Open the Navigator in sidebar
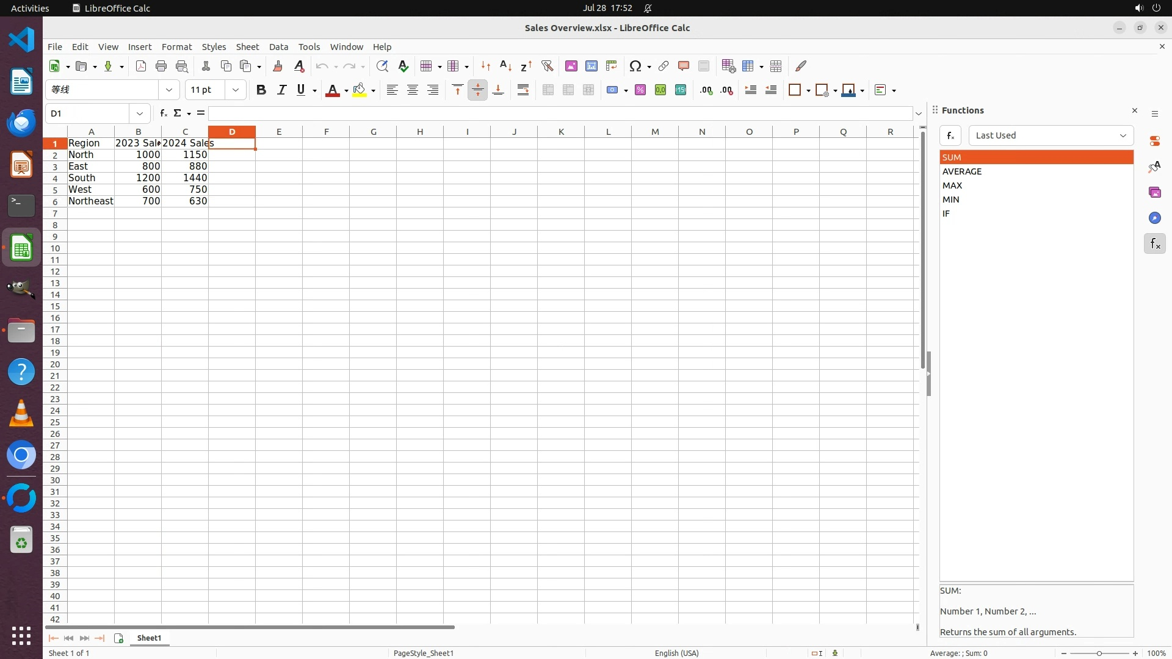Viewport: 1172px width, 659px height. click(1154, 218)
